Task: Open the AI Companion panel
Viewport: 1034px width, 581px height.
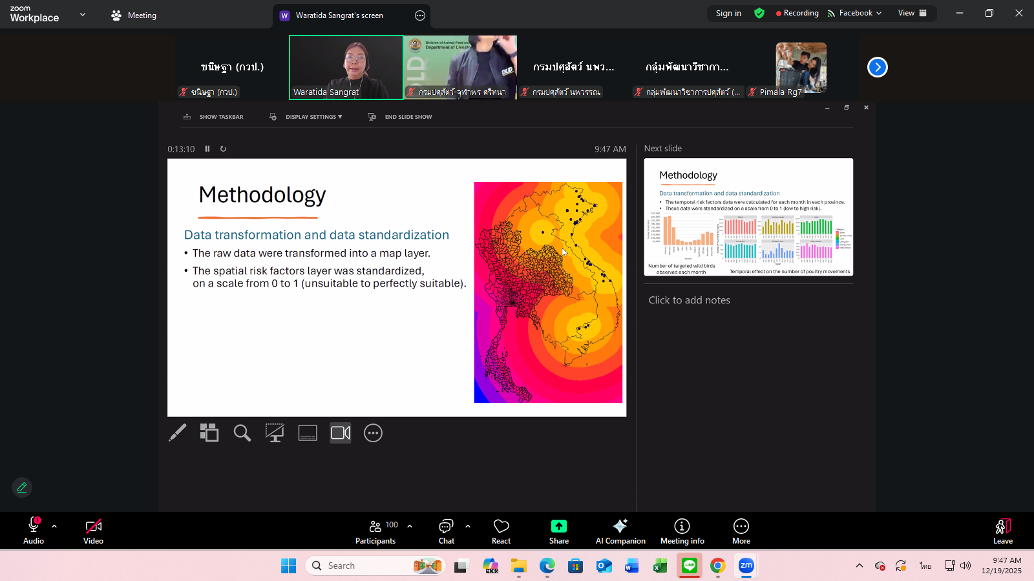Action: pyautogui.click(x=620, y=531)
